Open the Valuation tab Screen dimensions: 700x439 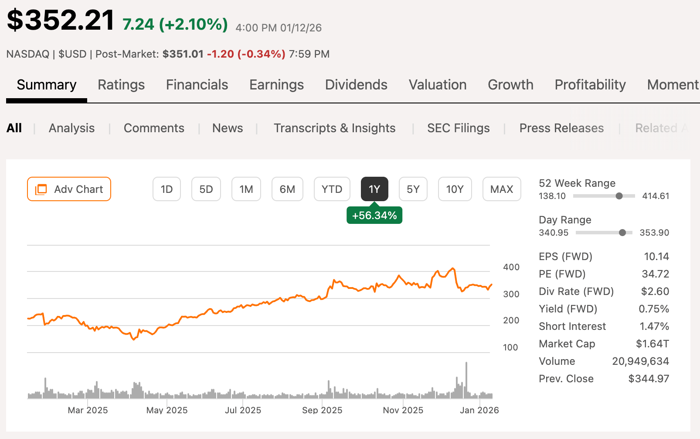(x=438, y=85)
